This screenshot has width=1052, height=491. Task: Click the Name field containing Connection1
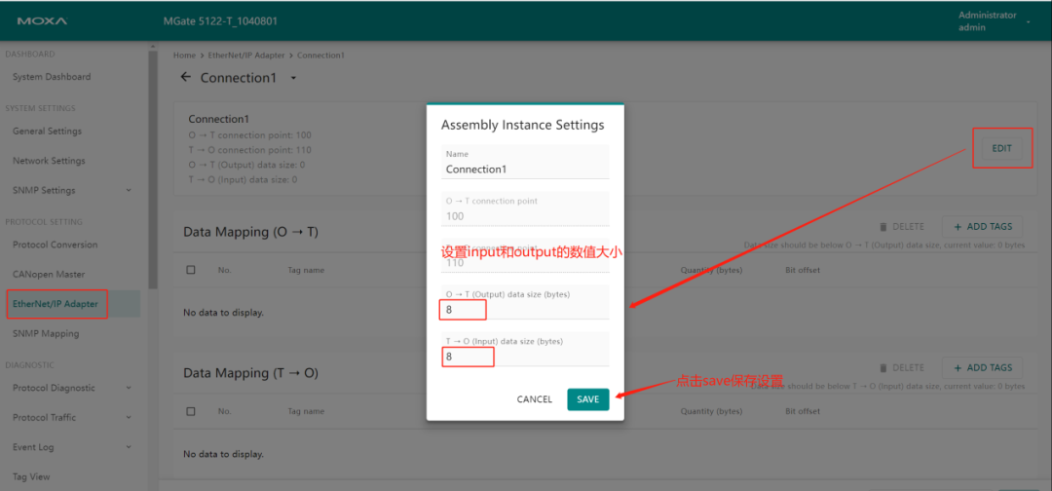coord(526,169)
